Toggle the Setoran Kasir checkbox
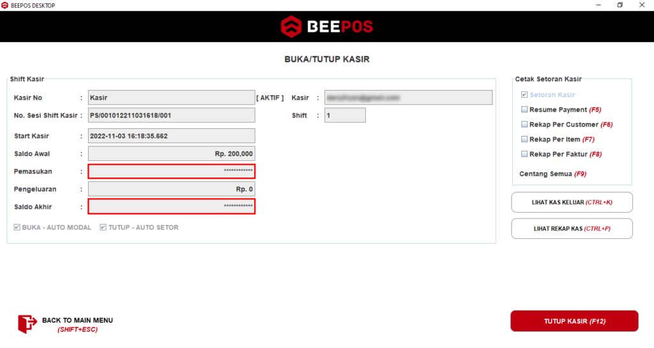 click(x=524, y=95)
